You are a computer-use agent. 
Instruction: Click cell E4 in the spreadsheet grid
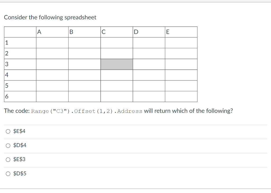coord(181,75)
